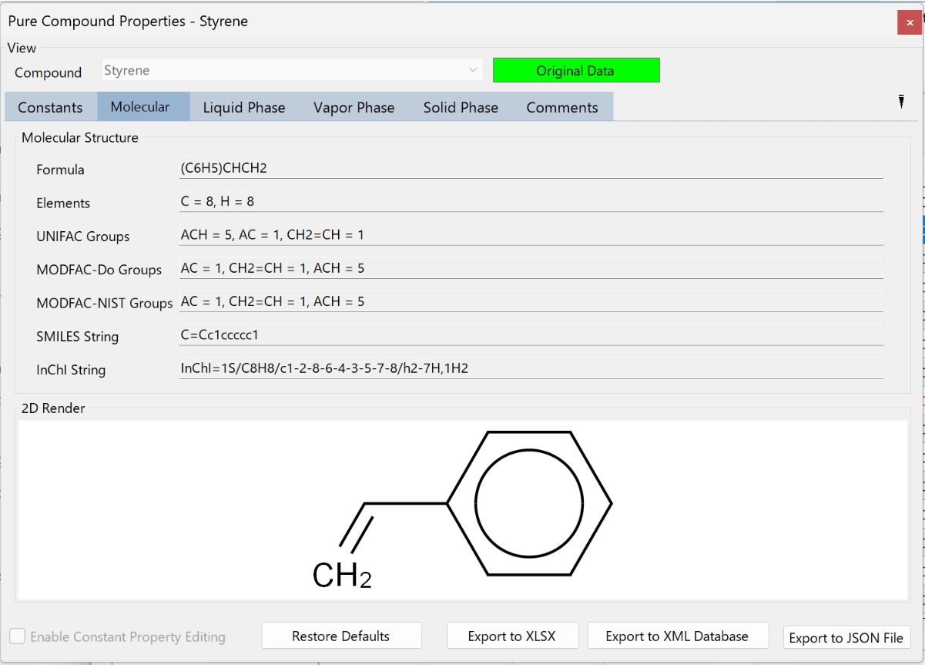
Task: Click the SMILES String field
Action: point(531,334)
